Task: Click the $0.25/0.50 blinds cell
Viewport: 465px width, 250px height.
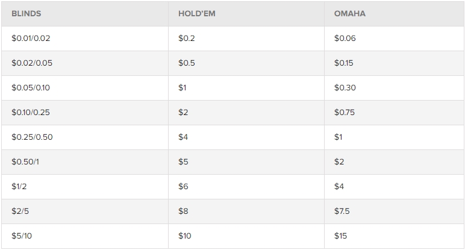Action: [x=32, y=137]
